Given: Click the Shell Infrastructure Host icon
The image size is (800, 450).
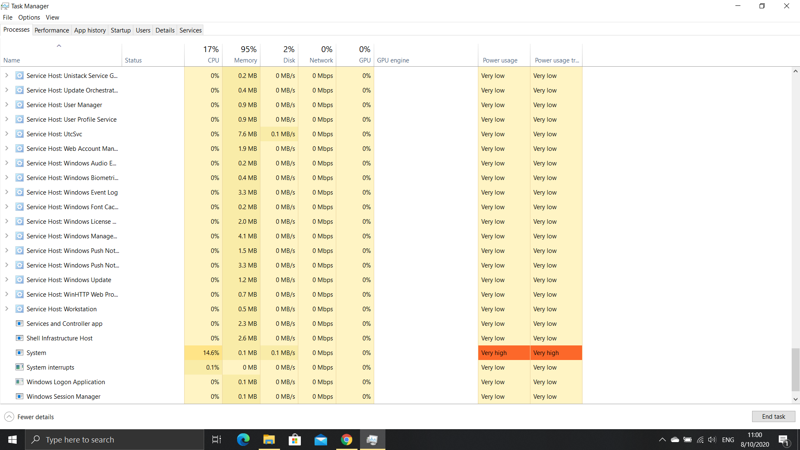Looking at the screenshot, I should point(19,338).
